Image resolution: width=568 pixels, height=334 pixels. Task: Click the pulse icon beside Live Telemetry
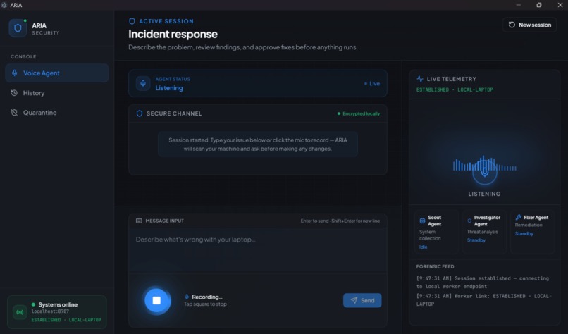[x=420, y=79]
